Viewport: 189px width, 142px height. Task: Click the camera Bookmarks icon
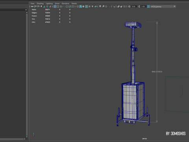[41, 6]
